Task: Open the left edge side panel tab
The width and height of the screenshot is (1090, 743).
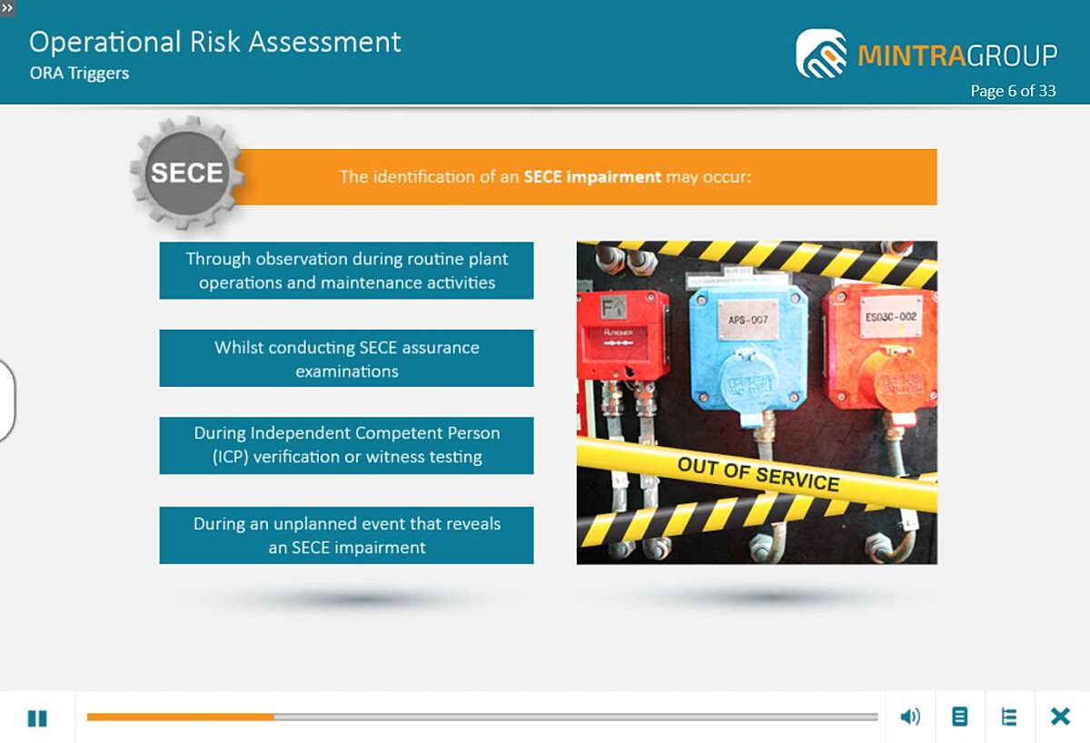Action: pos(7,401)
